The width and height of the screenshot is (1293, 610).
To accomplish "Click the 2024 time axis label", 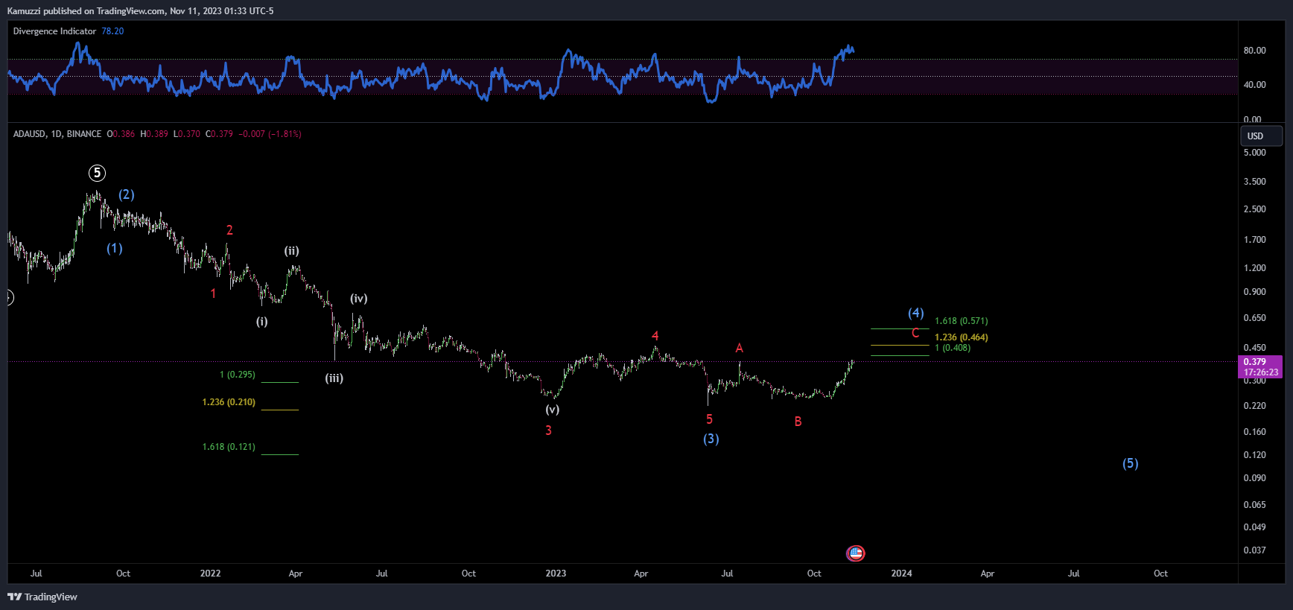I will (x=901, y=574).
